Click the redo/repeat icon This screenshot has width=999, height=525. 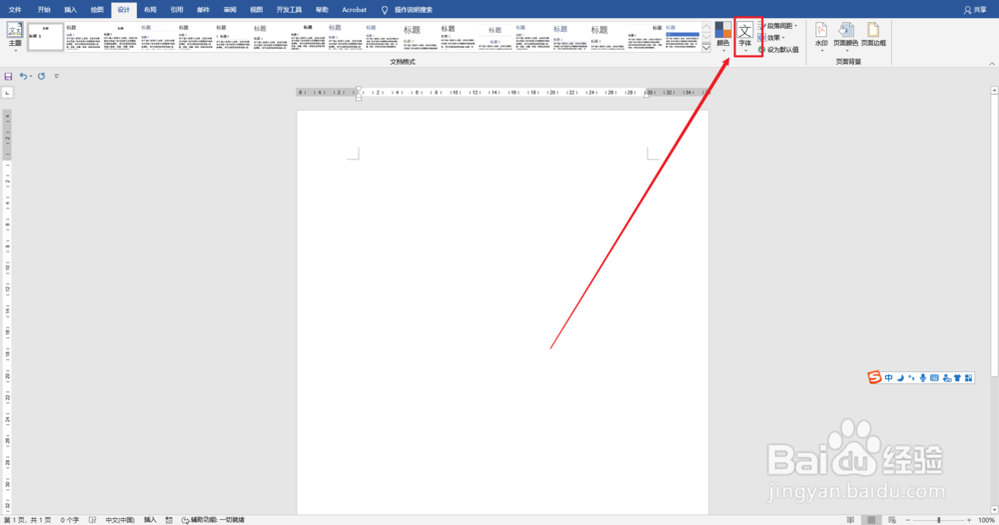tap(41, 77)
